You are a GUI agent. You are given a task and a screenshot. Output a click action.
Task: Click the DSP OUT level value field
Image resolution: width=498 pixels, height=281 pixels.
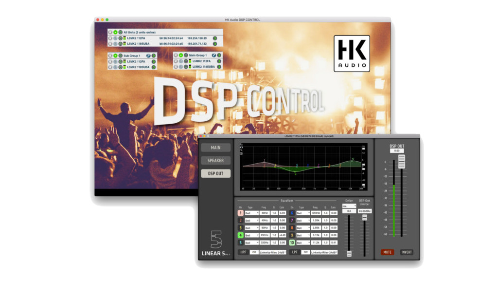pos(397,150)
